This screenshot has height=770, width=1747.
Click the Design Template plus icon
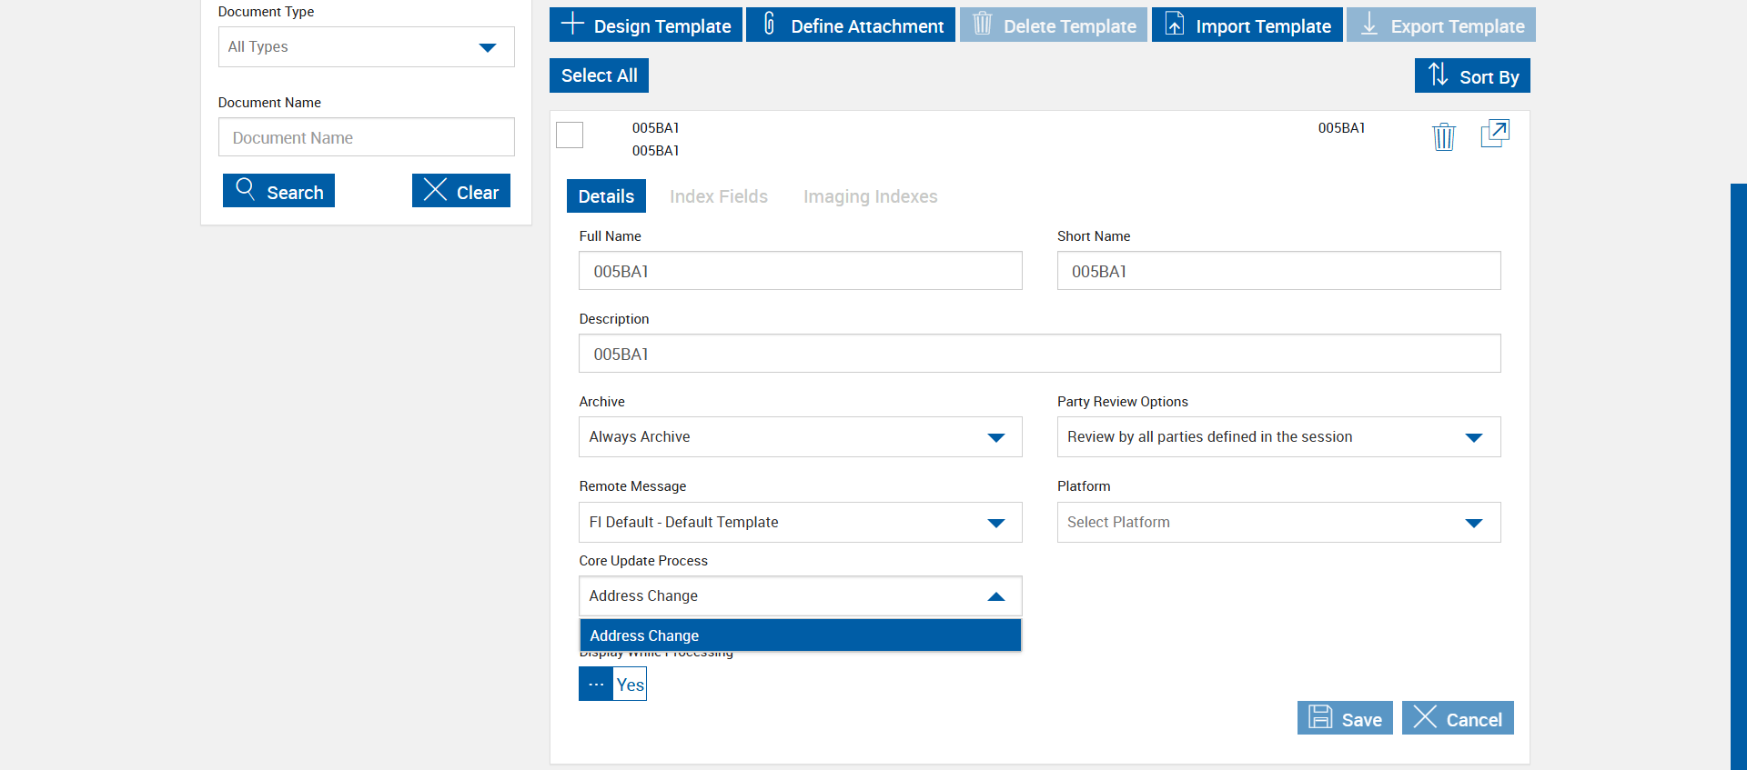click(x=572, y=24)
